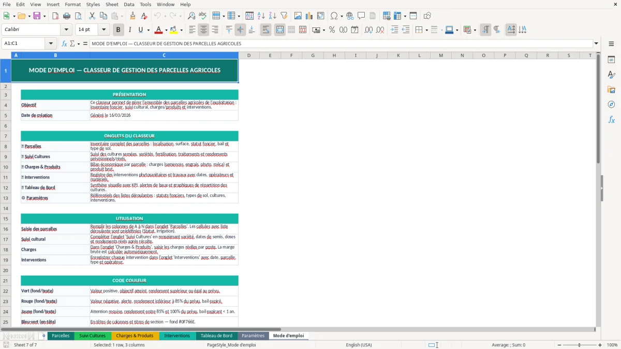Viewport: 621px width, 349px height.
Task: Select column D header
Action: pos(249,55)
